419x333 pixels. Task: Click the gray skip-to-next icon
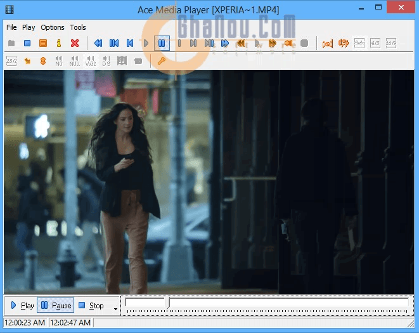point(193,43)
